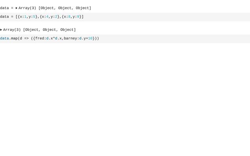Click 'Array(3)' text in the map output
This screenshot has width=250, height=156.
coord(12,30)
